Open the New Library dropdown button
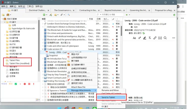 9,15
